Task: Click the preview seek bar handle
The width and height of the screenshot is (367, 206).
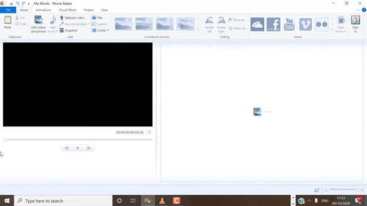Action: (x=6, y=139)
